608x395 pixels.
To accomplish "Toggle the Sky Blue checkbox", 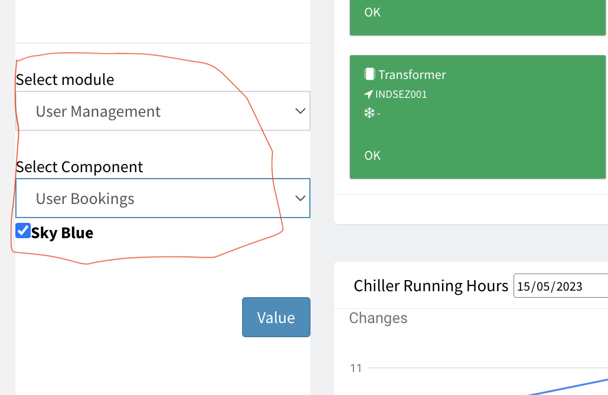I will 23,231.
